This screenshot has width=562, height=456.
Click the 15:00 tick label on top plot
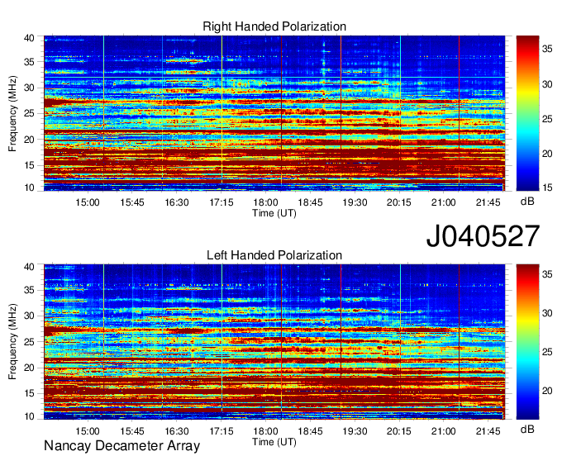click(x=88, y=202)
